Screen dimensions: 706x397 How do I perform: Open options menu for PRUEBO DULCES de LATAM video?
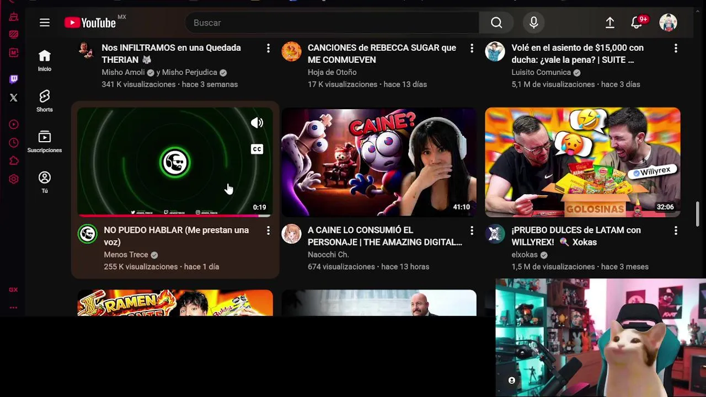676,230
